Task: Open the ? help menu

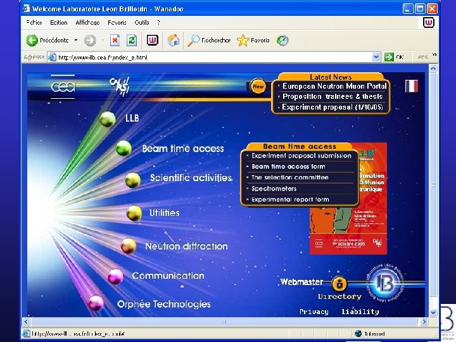Action: pyautogui.click(x=158, y=22)
